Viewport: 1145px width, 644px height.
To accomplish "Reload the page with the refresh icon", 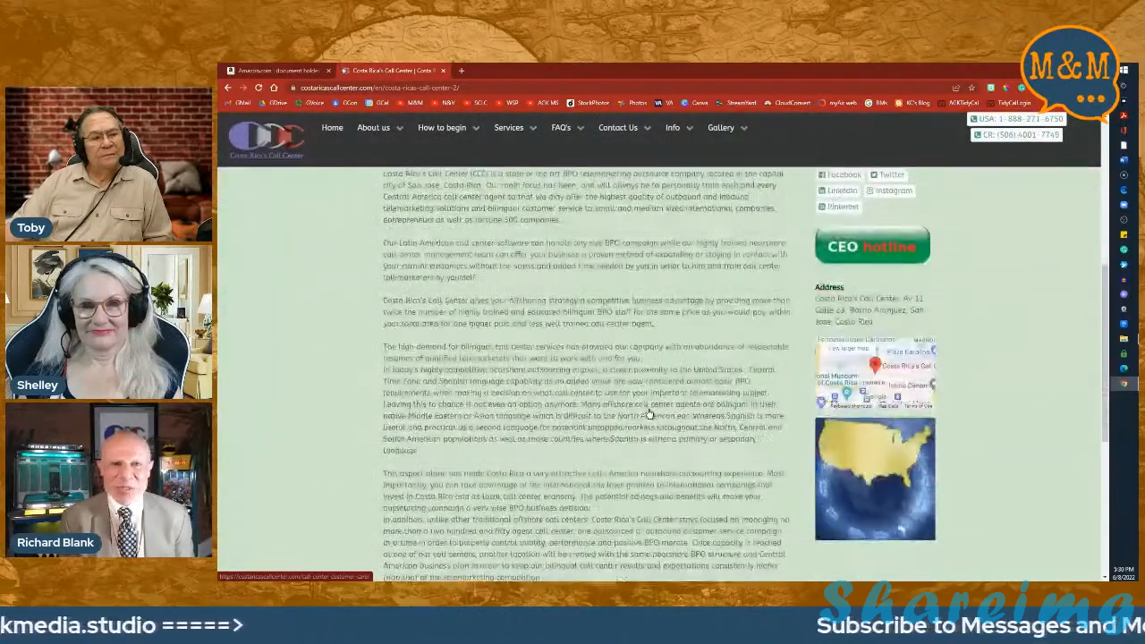I will tap(259, 88).
